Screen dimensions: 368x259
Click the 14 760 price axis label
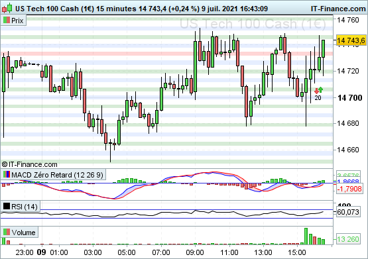348,20
